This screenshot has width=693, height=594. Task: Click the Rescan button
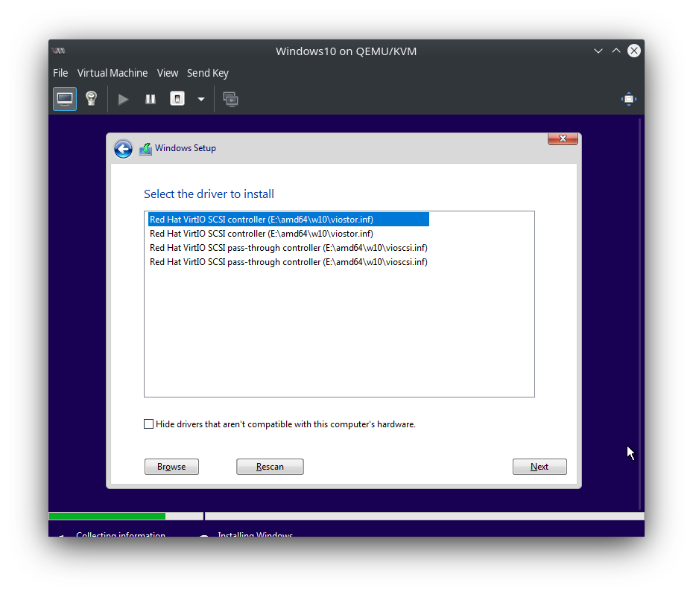pos(270,467)
